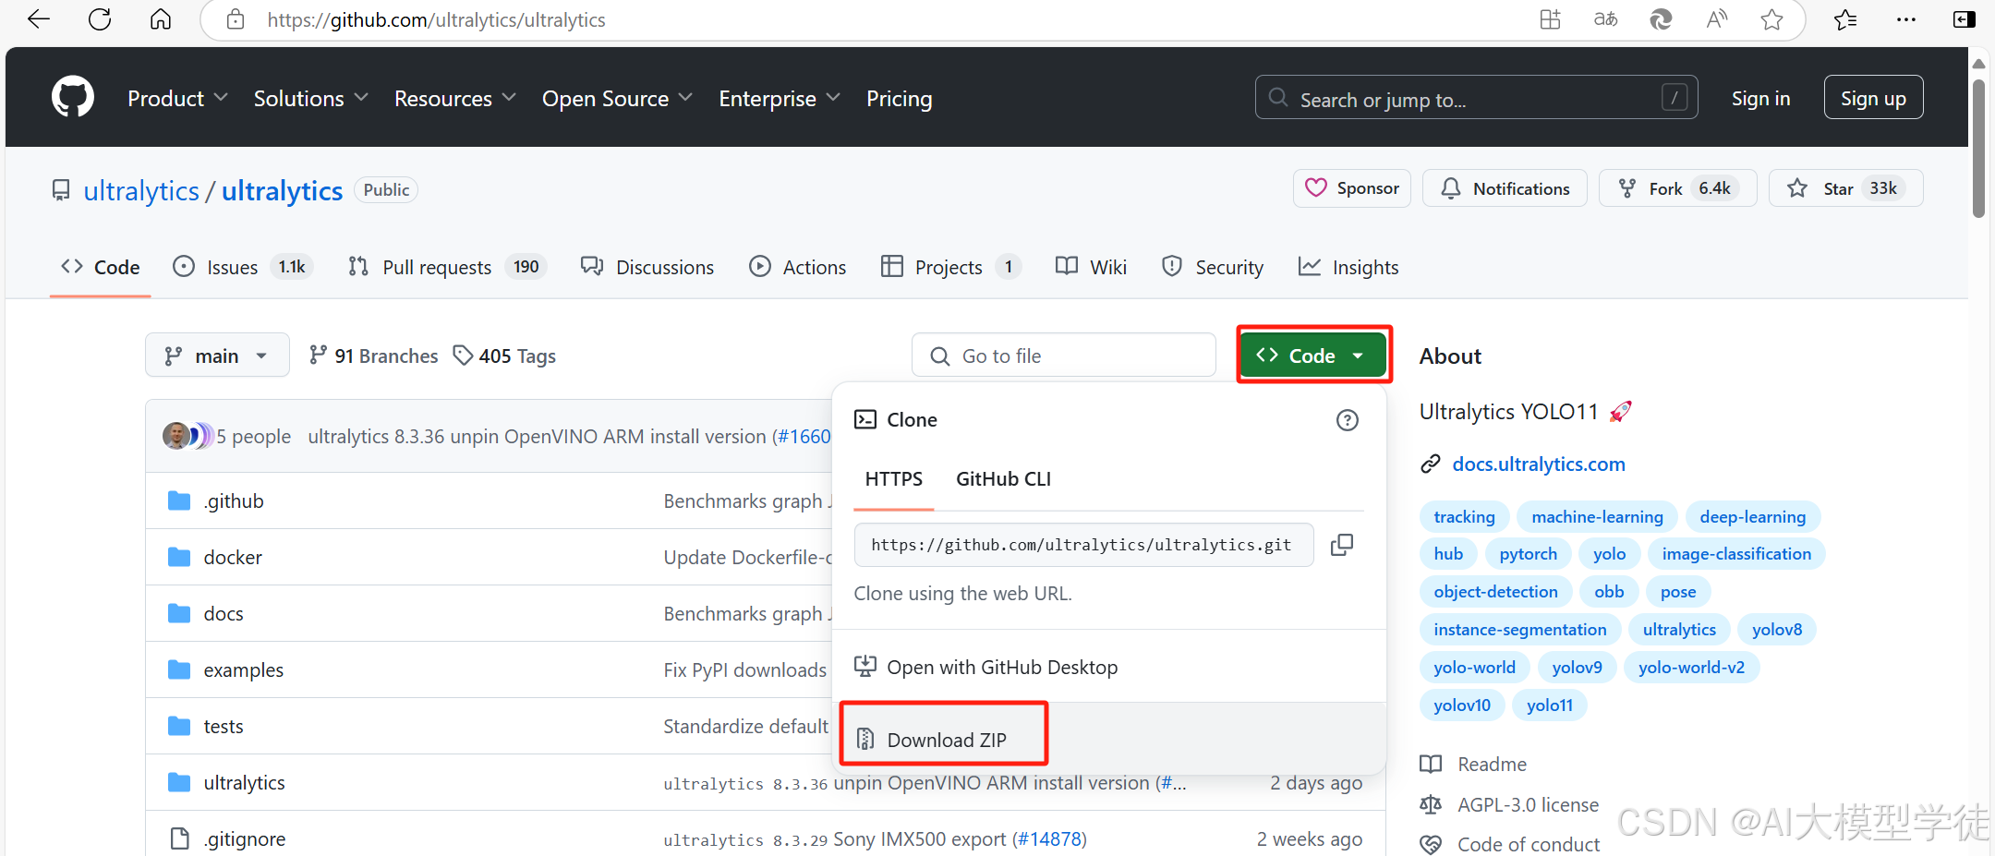Go to the browser home page icon
Screen dimensions: 1995x856
[x=161, y=19]
